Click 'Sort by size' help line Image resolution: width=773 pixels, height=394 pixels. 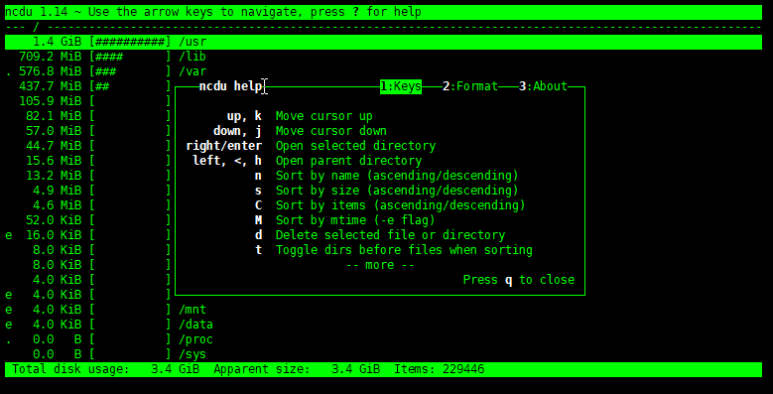coord(397,191)
